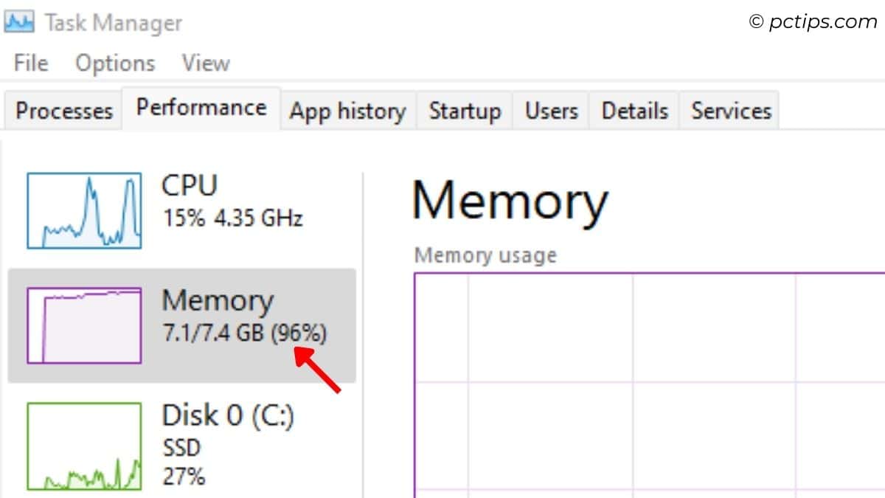Open the Startup tab
This screenshot has height=498, width=885.
(465, 111)
